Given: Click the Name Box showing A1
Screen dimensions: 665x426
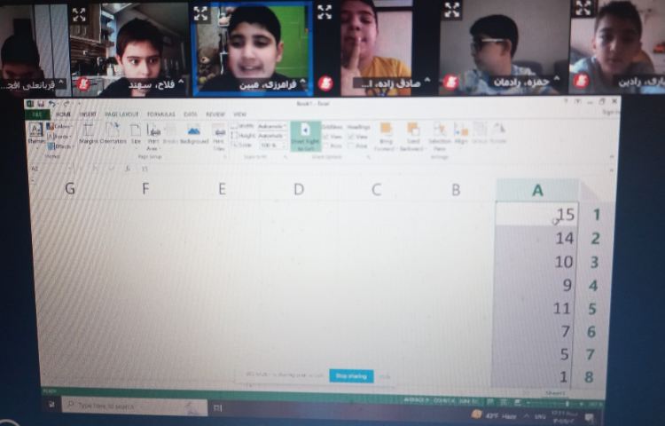Looking at the screenshot, I should click(51, 169).
